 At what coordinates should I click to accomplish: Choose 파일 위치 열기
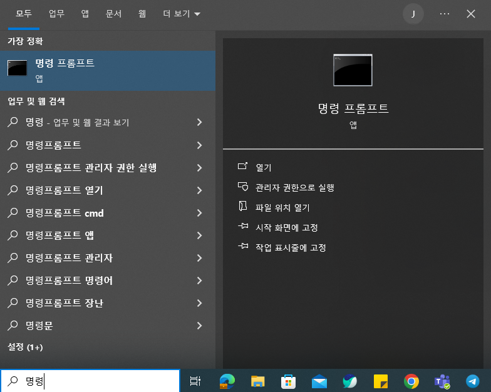[282, 208]
